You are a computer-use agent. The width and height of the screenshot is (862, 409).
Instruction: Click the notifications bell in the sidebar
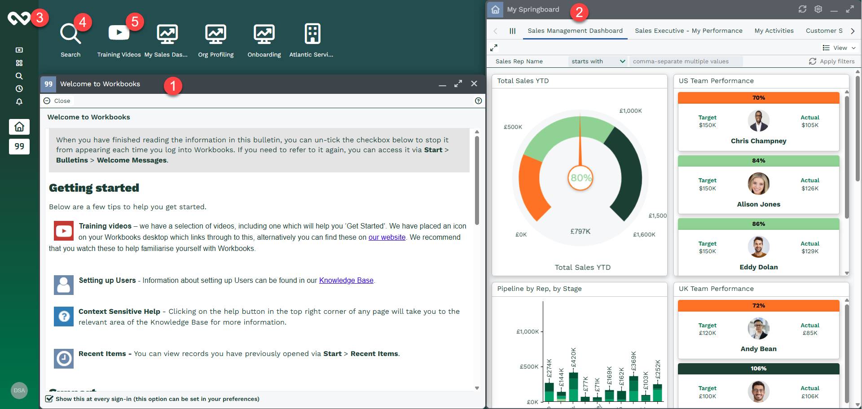pos(19,101)
